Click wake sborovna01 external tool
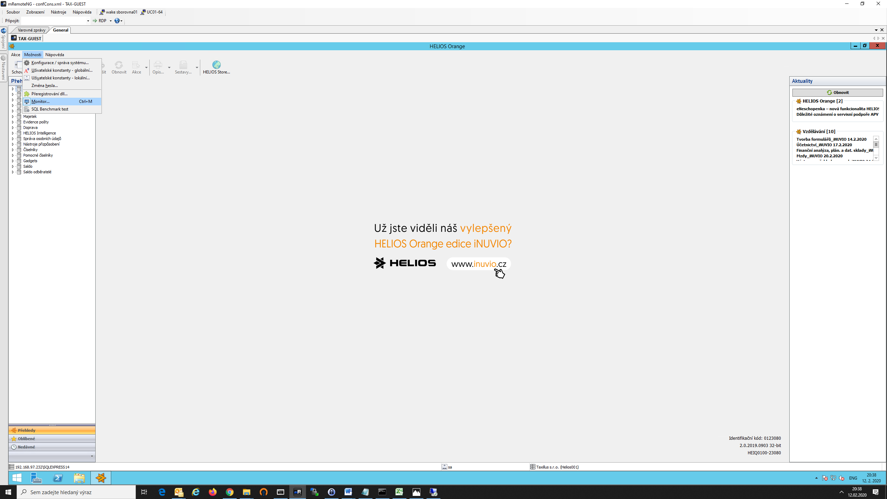887x499 pixels. pos(118,12)
